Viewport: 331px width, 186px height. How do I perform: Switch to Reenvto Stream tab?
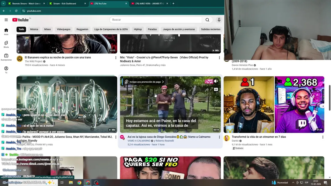tap(26, 4)
